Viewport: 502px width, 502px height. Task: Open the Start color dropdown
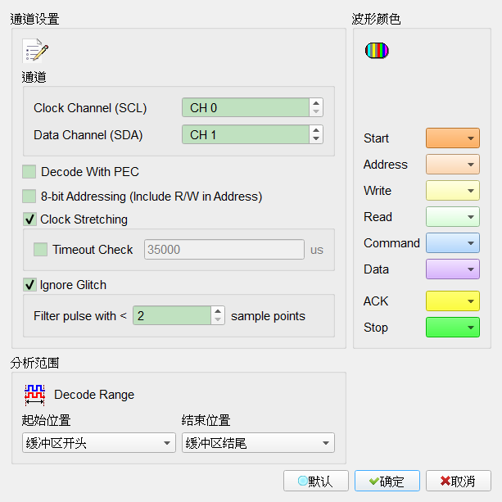tap(453, 138)
